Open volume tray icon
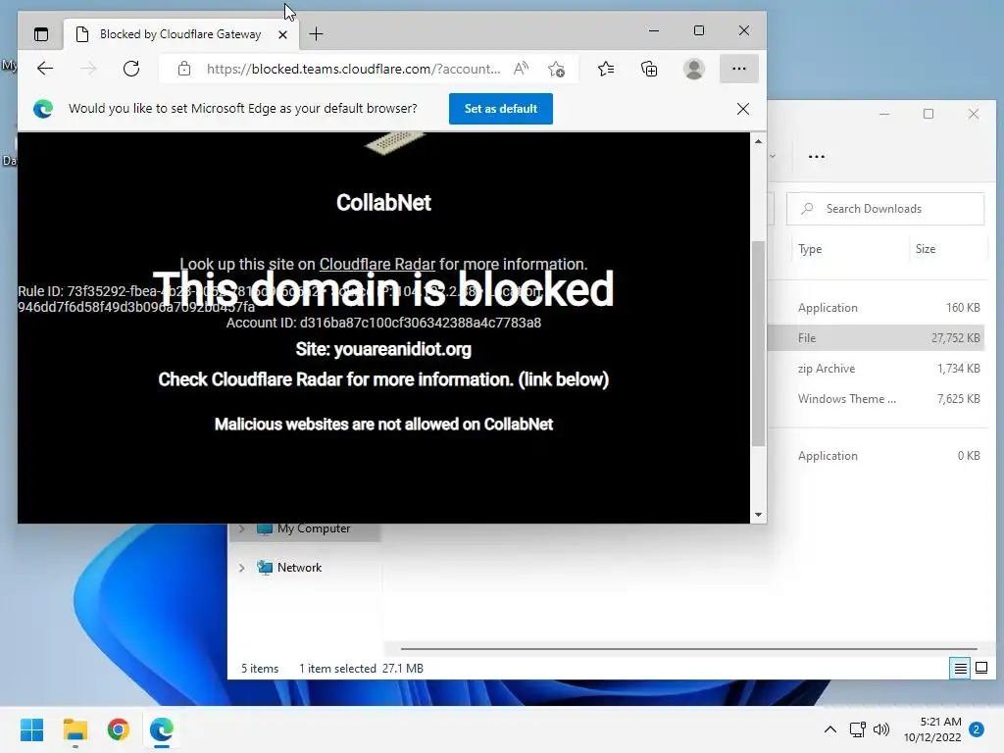 click(x=881, y=729)
